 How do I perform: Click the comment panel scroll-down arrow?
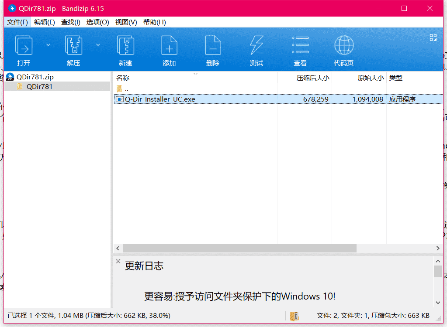(438, 303)
